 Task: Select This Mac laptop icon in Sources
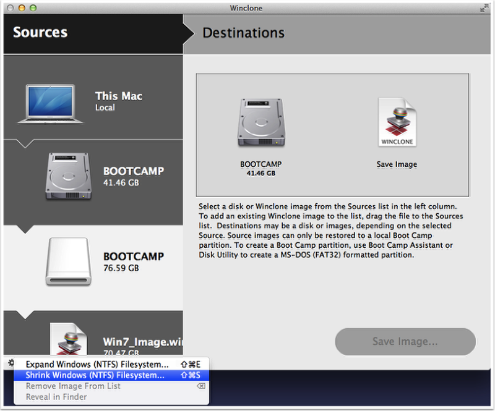[x=55, y=102]
